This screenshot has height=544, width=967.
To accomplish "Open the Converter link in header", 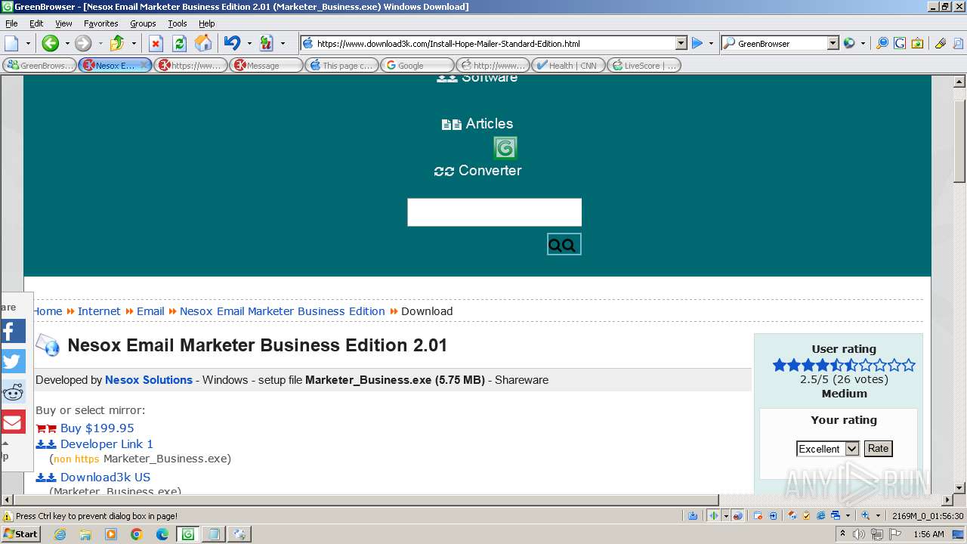I will click(x=490, y=170).
